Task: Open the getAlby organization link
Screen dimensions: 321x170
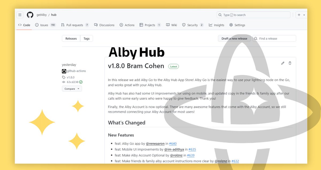Action: coord(42,15)
